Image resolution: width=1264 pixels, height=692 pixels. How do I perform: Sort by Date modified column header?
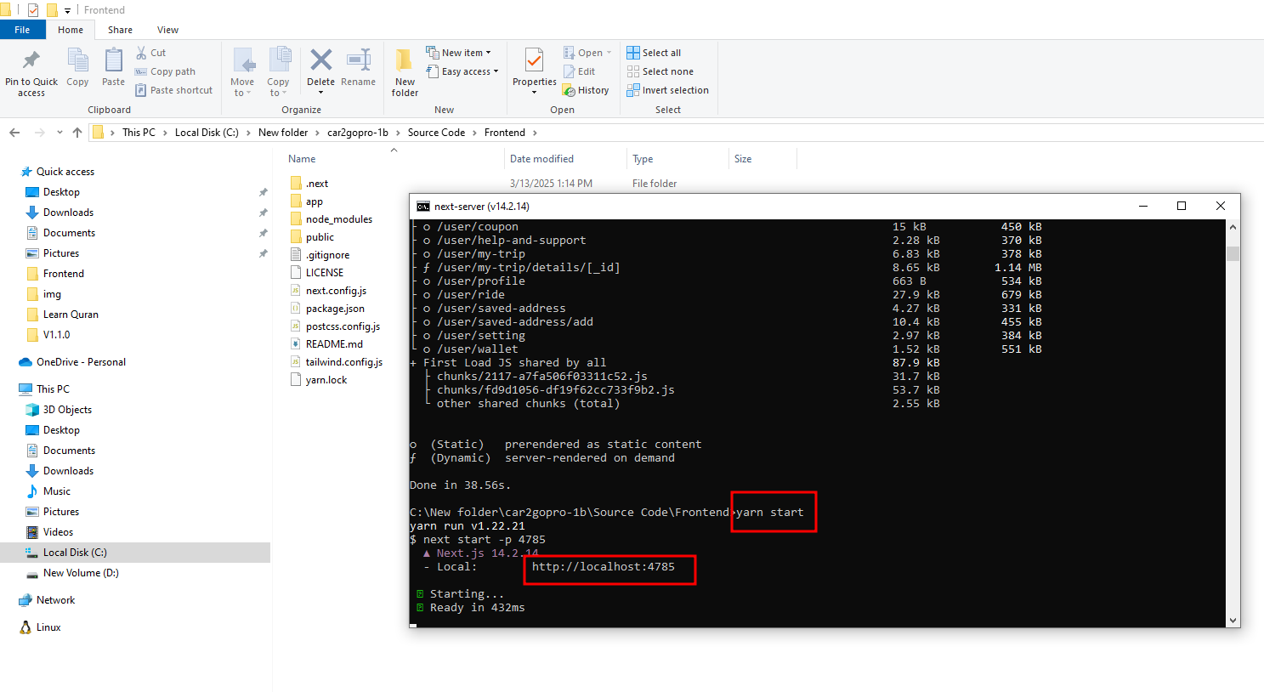coord(541,159)
